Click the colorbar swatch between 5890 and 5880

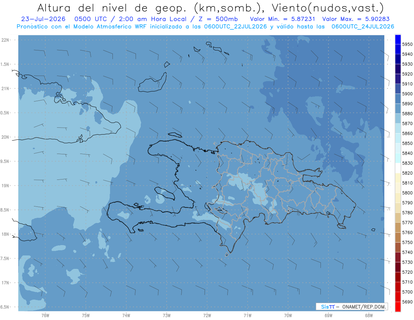pyautogui.click(x=398, y=108)
